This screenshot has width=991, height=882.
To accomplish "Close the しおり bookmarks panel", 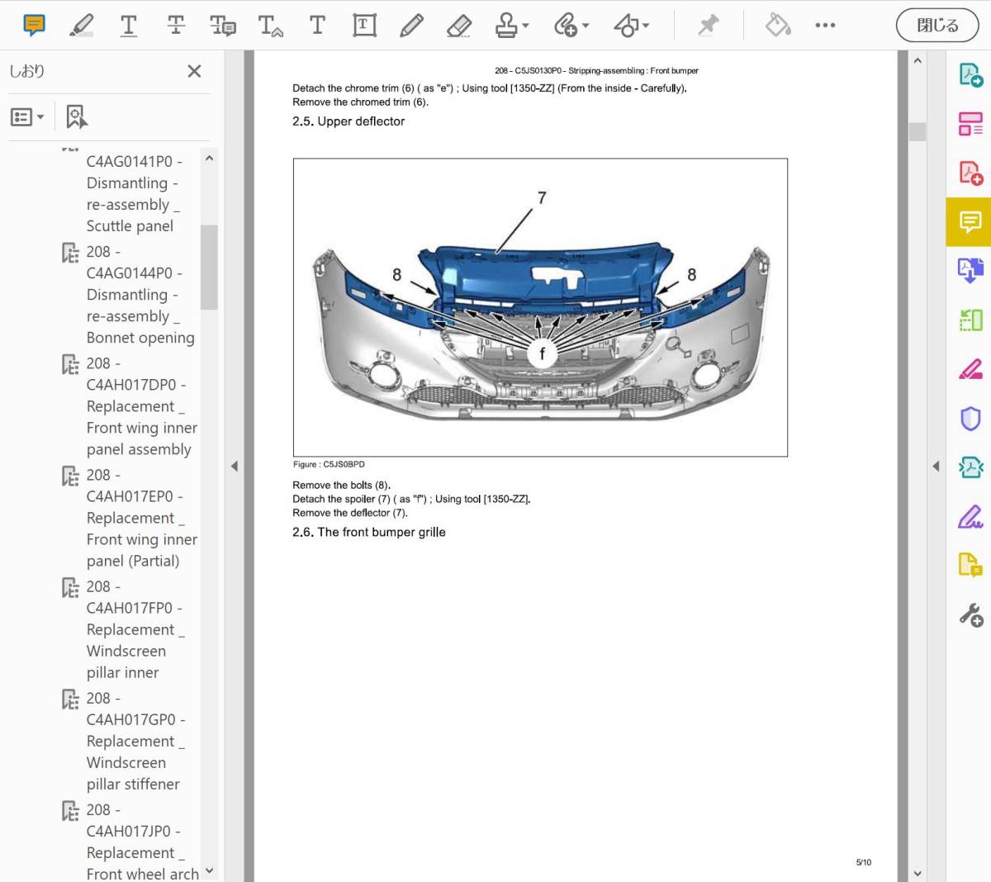I will pyautogui.click(x=194, y=71).
